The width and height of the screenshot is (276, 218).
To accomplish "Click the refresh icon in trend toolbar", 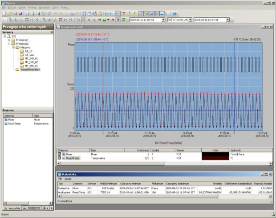I will (124, 20).
